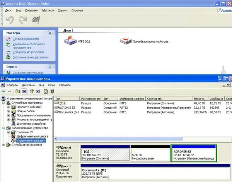The height and width of the screenshot is (182, 232).
Task: Sort by the Файловая система column header
Action: 132,99
